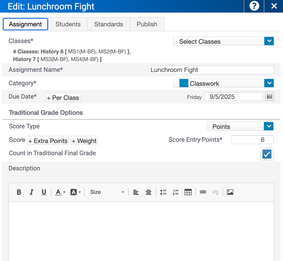Open the due date calendar picker
The width and height of the screenshot is (283, 261).
[269, 97]
